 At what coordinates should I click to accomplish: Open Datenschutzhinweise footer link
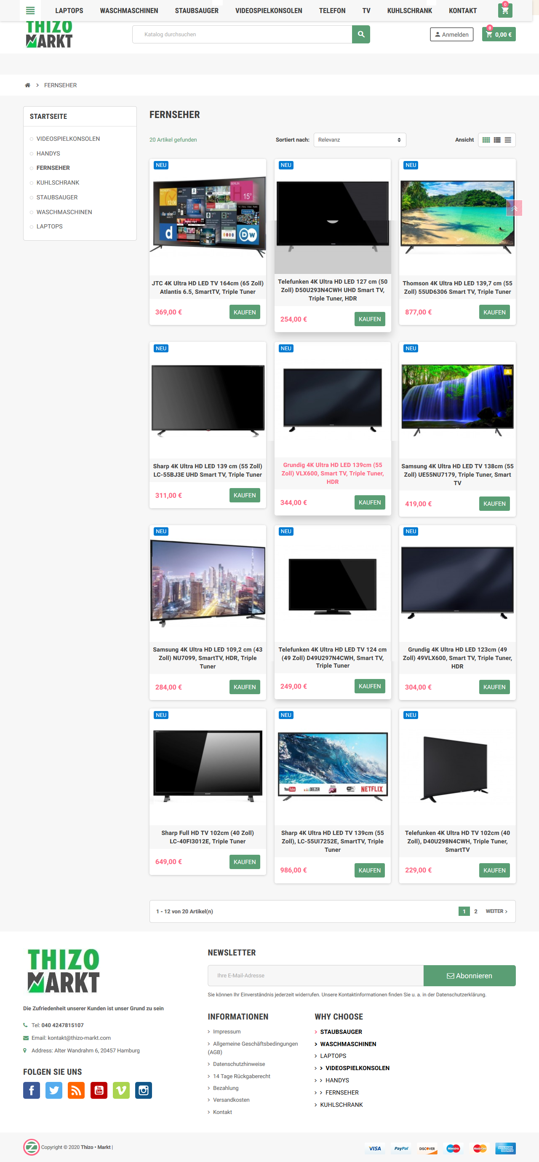click(x=239, y=1064)
